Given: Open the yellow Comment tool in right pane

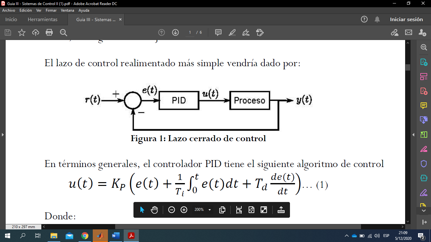Looking at the screenshot, I should pos(424,106).
